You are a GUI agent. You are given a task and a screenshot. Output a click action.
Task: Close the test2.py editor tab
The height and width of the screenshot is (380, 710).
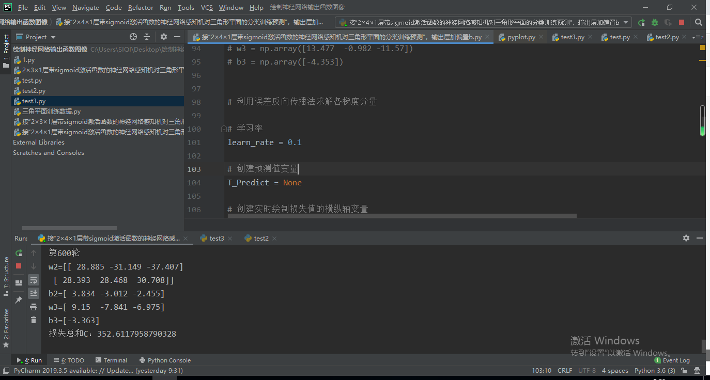click(x=685, y=37)
